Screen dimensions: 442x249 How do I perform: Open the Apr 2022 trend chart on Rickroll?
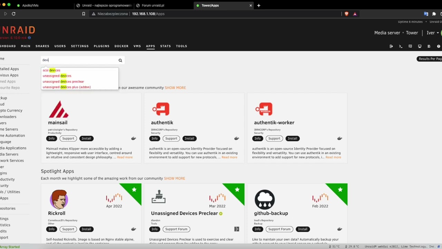pos(114,198)
